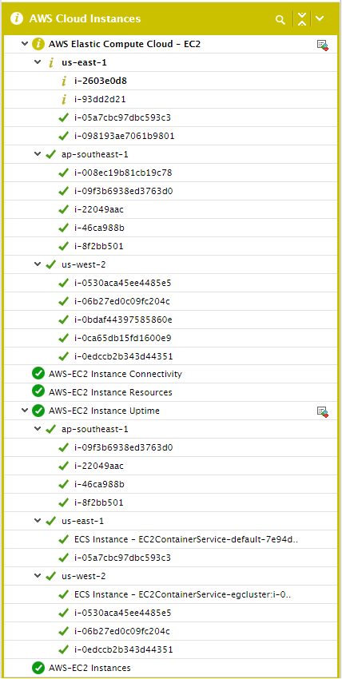Viewport: 342px width, 679px height.
Task: Select i-0530aca45ee4485e5 under AWS-EC2 Instance Uptime
Action: pyautogui.click(x=122, y=613)
